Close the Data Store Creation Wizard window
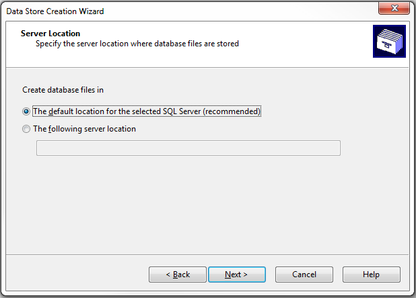 point(394,9)
